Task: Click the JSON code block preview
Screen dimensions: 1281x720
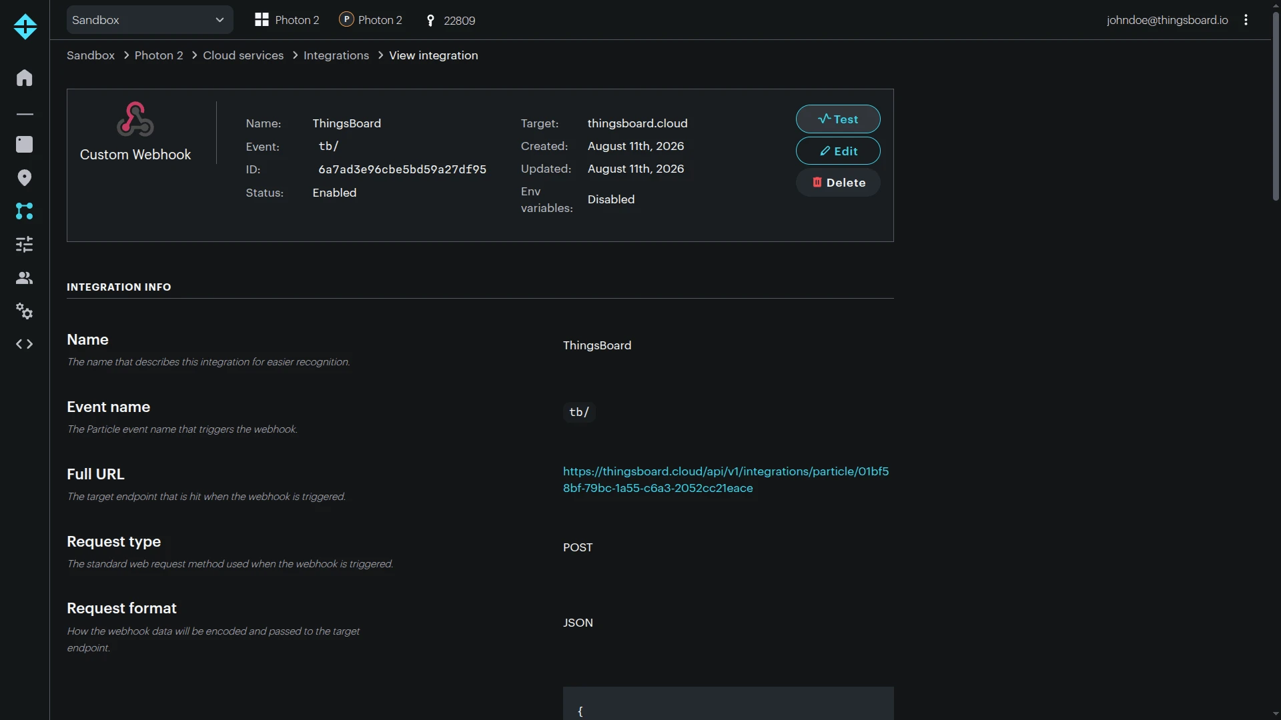Action: (728, 703)
